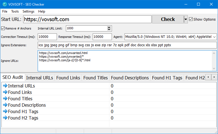
Task: Click the Response Timeout input field
Action: [102, 37]
